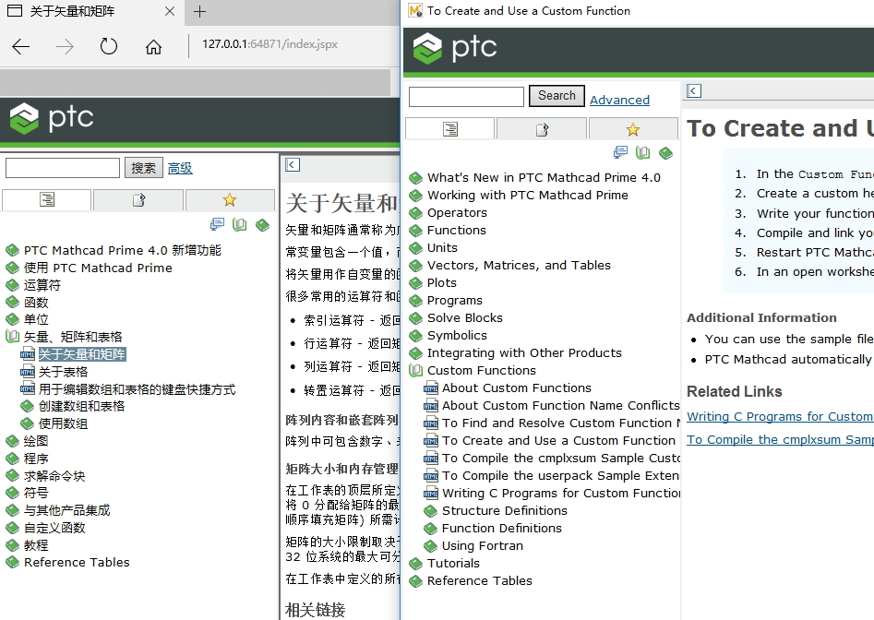Click sync contents icon in the English help toolbar
Viewport: 874px width, 620px height.
[620, 152]
